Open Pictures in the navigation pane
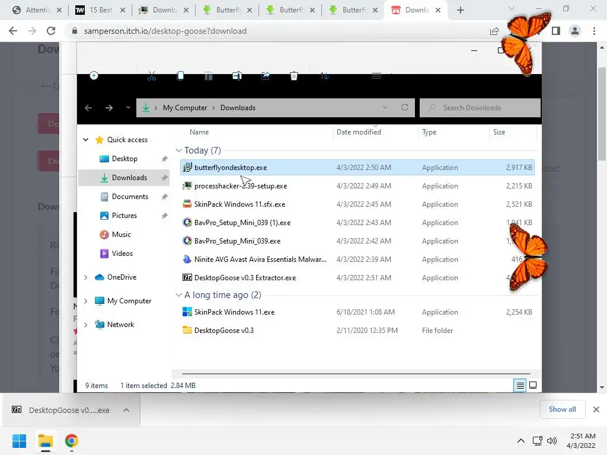This screenshot has width=607, height=455. tap(124, 216)
